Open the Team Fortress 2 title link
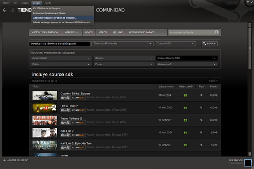 click(71, 119)
